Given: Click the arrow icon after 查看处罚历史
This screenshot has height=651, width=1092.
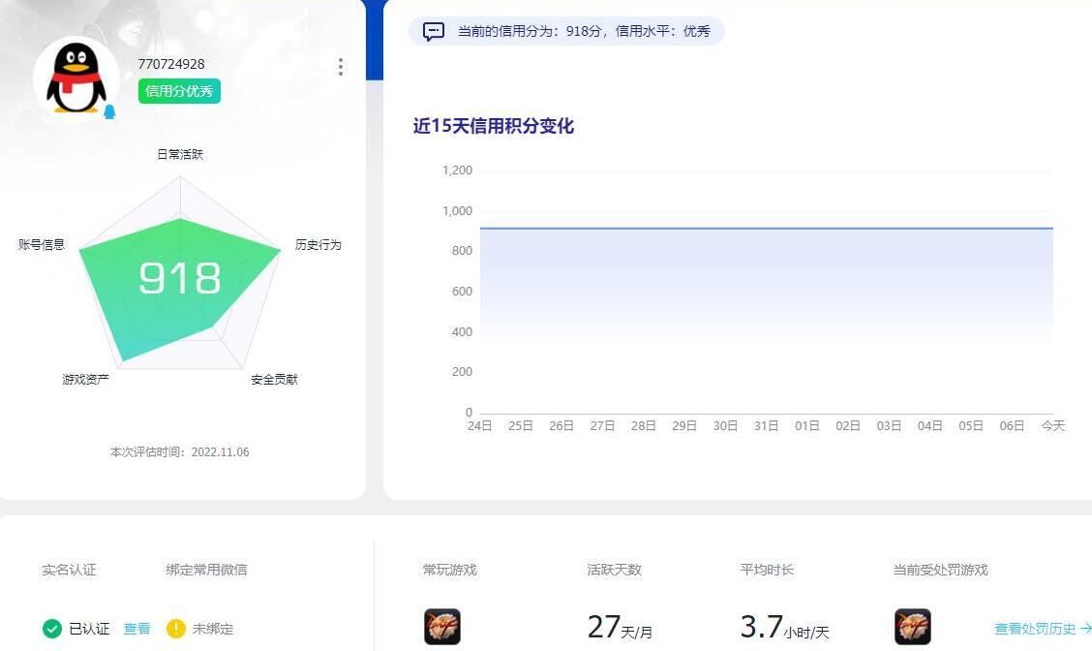Looking at the screenshot, I should (x=1086, y=629).
